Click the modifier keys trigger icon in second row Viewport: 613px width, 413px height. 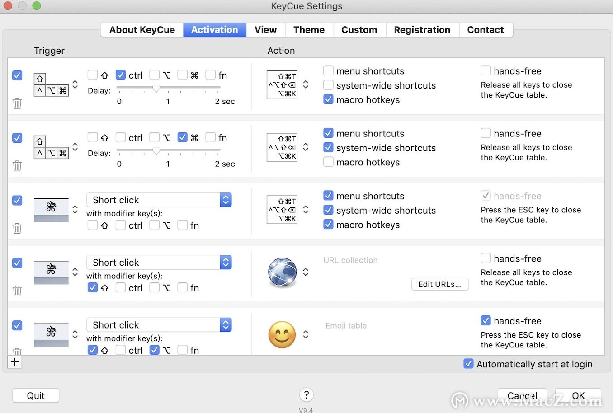click(51, 147)
